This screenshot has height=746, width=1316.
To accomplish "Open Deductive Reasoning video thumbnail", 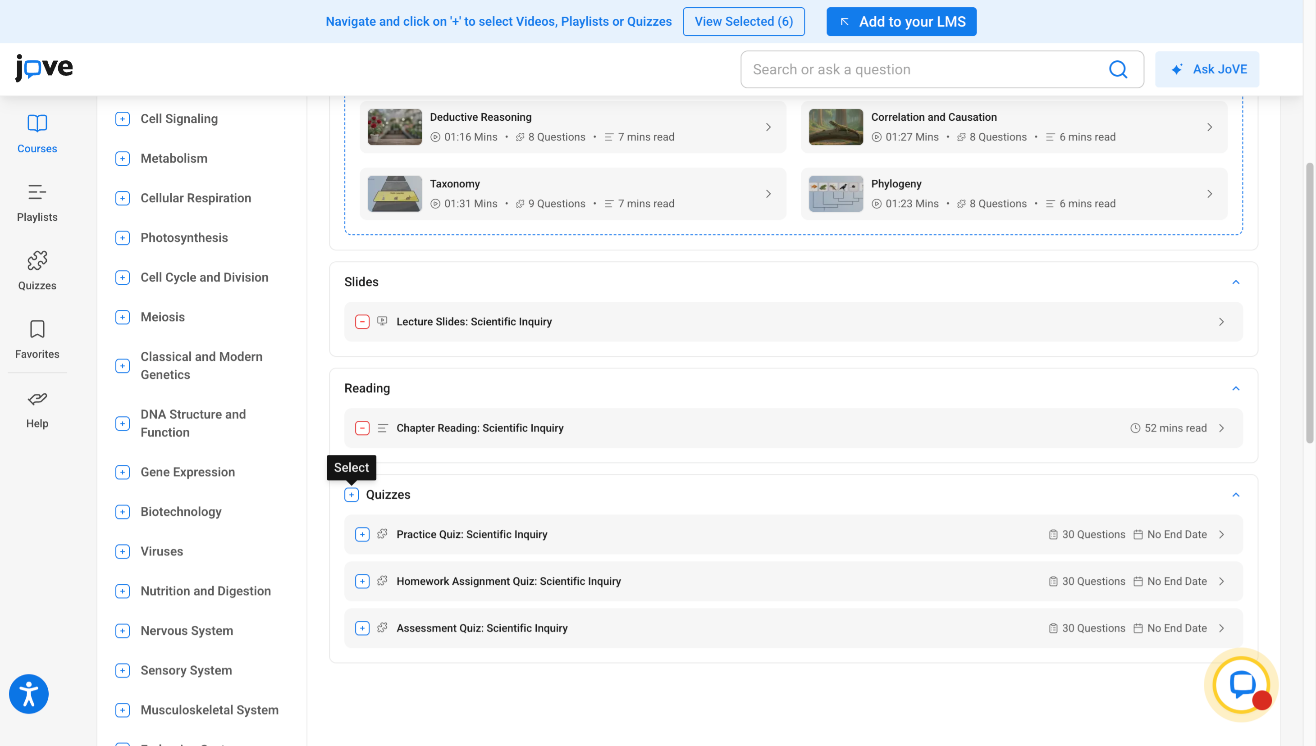I will coord(395,127).
